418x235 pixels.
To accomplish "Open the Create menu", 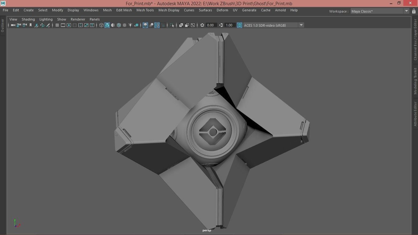I will [28, 10].
